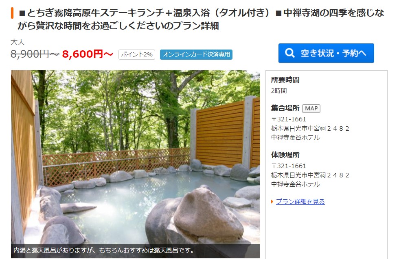The image size is (399, 259).
Task: Open the MAP button beside 集合場所
Action: (x=311, y=108)
